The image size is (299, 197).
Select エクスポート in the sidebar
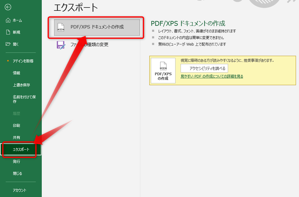tap(21, 149)
